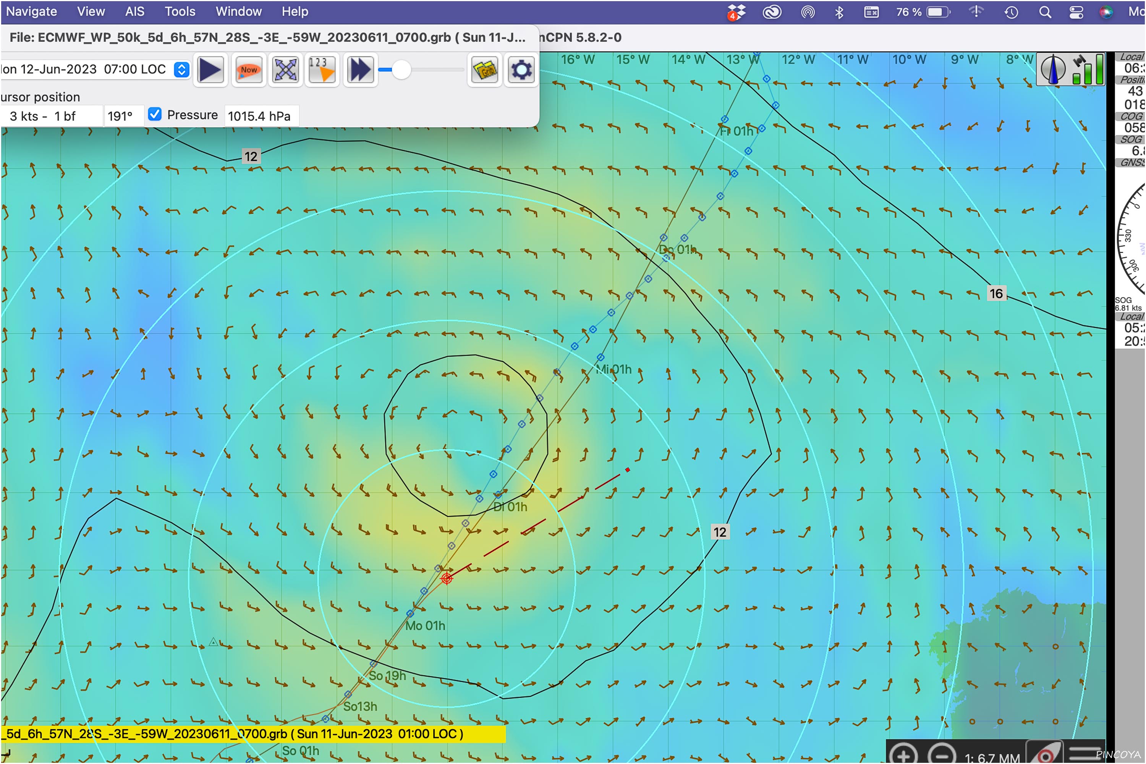Zoom chart to GRIB file center

coord(285,70)
